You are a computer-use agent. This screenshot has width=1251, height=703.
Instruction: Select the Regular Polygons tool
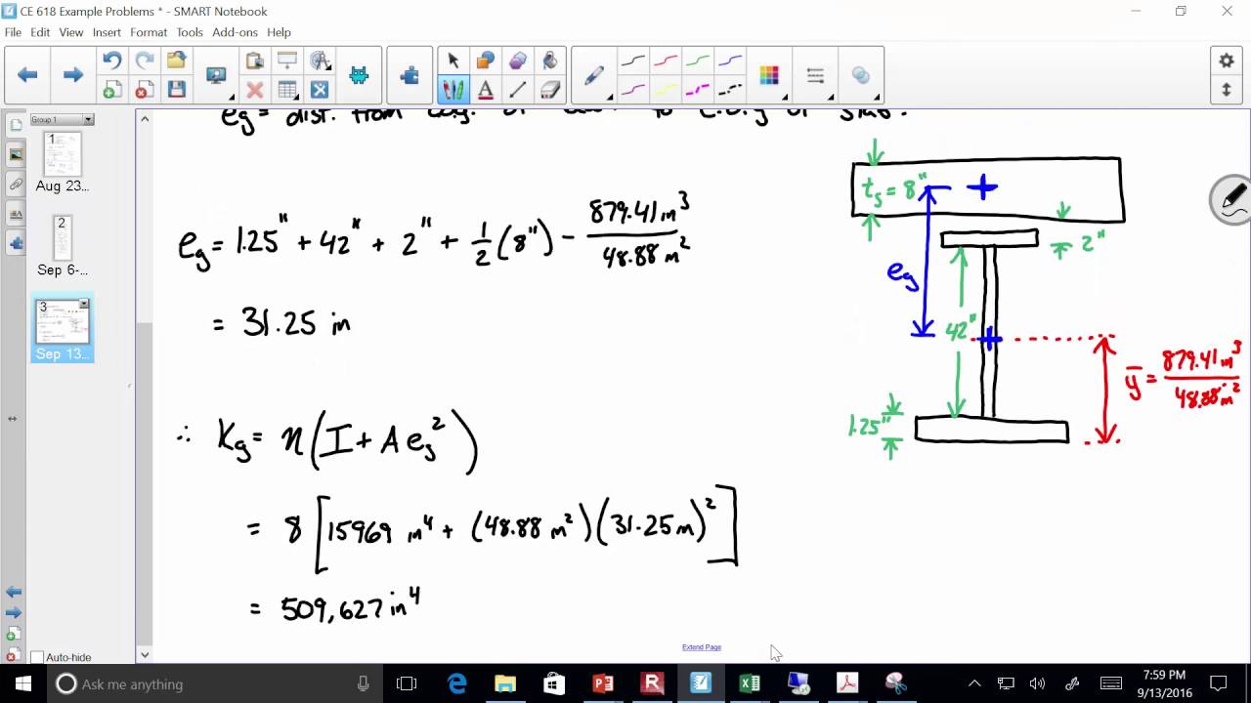(x=517, y=62)
